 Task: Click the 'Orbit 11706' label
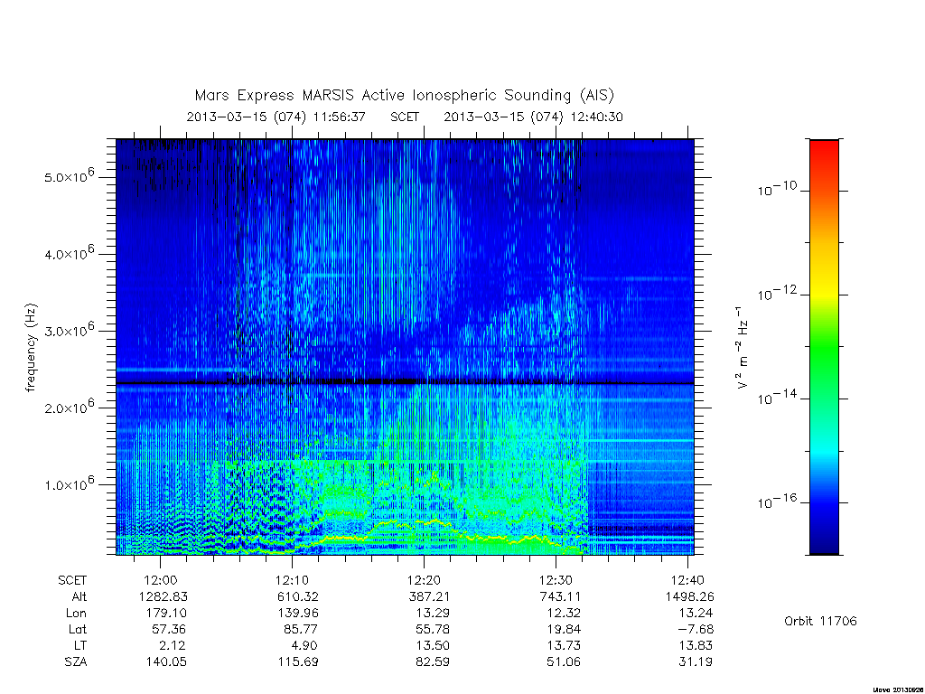[820, 621]
